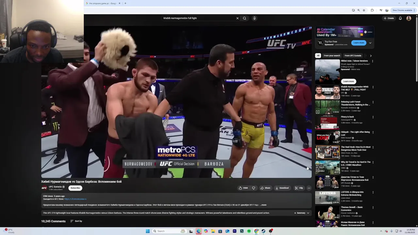Image resolution: width=418 pixels, height=235 pixels.
Task: Click the video player frame
Action: [176, 102]
